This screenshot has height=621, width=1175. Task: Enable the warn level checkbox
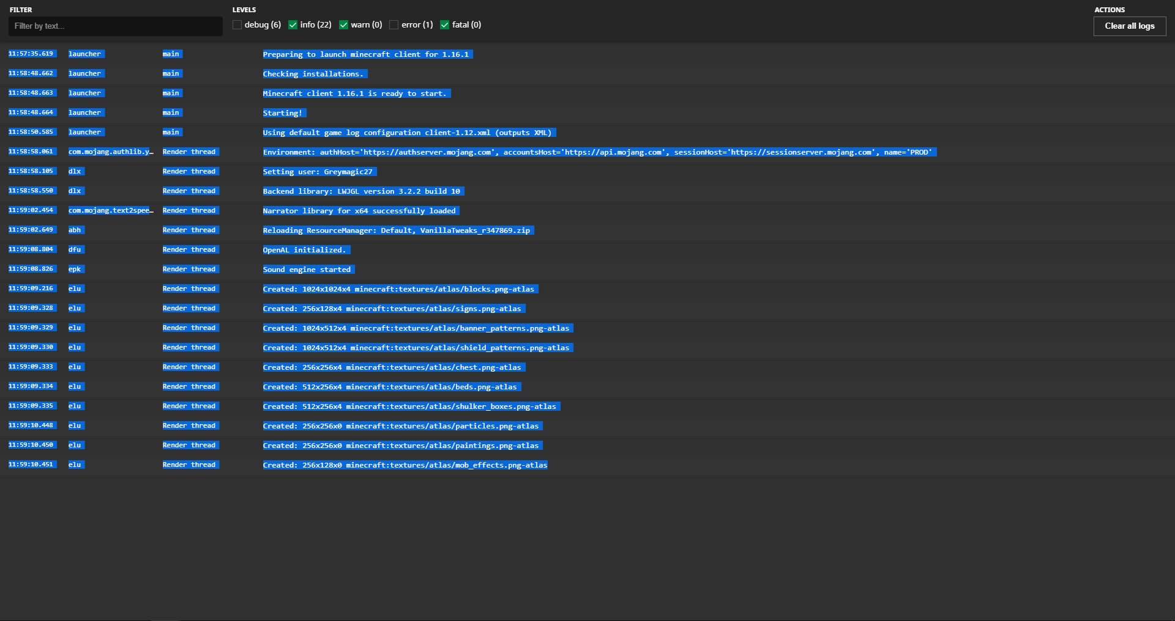(x=343, y=25)
